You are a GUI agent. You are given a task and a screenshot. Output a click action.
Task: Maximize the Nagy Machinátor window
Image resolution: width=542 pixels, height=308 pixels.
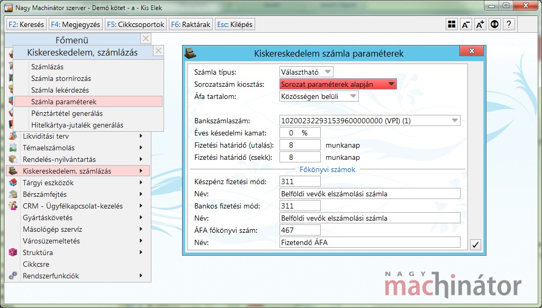pyautogui.click(x=506, y=6)
